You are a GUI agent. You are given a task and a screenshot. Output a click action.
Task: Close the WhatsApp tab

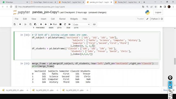pyautogui.click(x=27, y=2)
